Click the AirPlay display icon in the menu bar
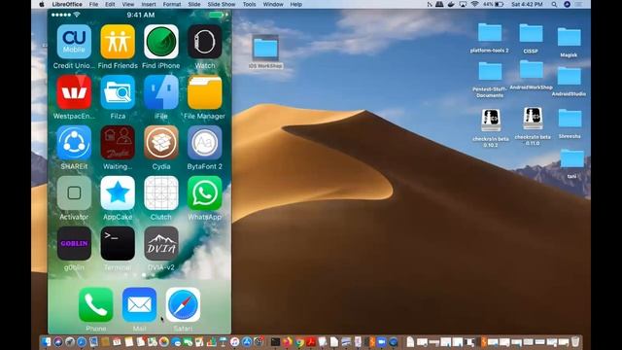The width and height of the screenshot is (622, 350). pyautogui.click(x=463, y=4)
